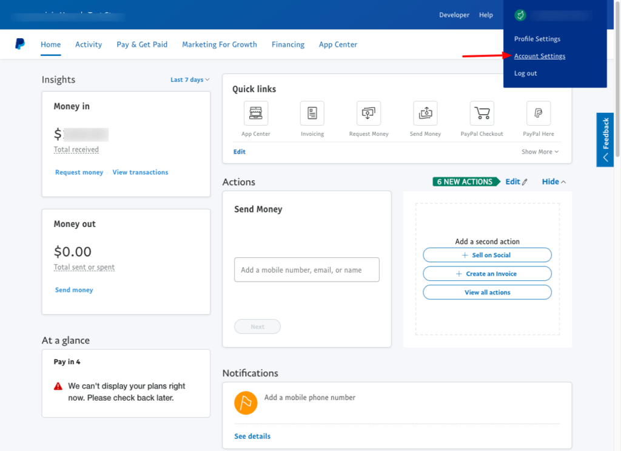Click the Invoicing quick link icon
Screen dimensions: 621x451
point(312,114)
